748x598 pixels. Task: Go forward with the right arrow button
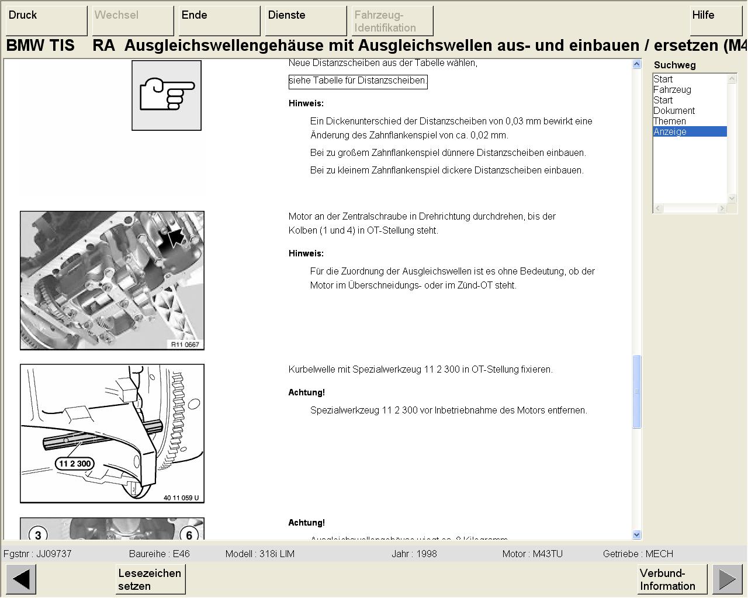click(x=728, y=579)
